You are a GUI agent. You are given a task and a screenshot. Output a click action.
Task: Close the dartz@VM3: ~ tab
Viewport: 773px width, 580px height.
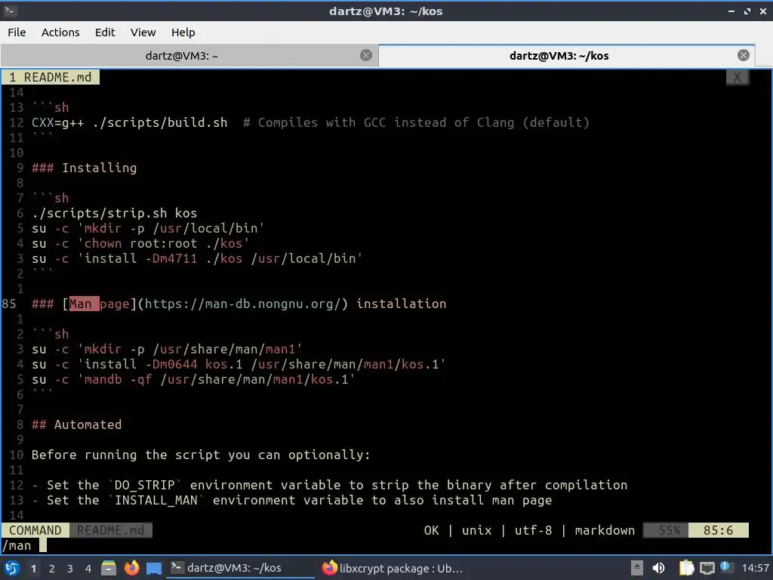tap(366, 55)
